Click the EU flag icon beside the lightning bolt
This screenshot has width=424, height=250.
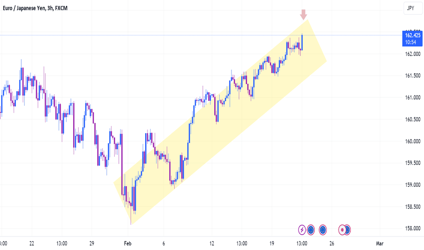point(311,230)
